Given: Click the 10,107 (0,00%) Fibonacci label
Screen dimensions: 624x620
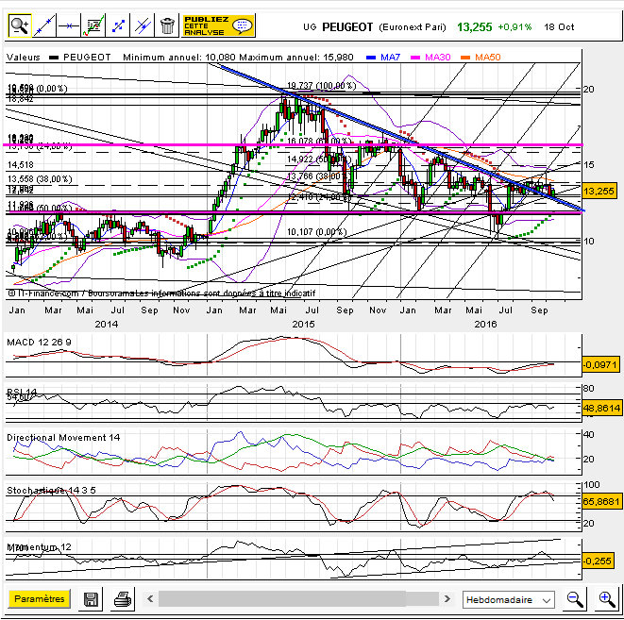Looking at the screenshot, I should (317, 231).
